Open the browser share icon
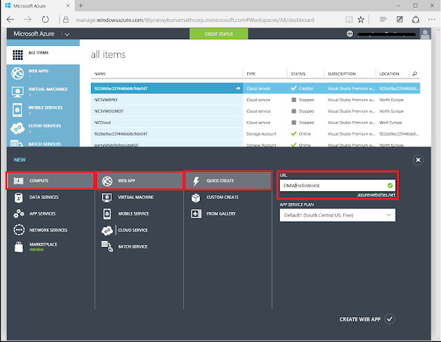441x342 pixels. [416, 20]
